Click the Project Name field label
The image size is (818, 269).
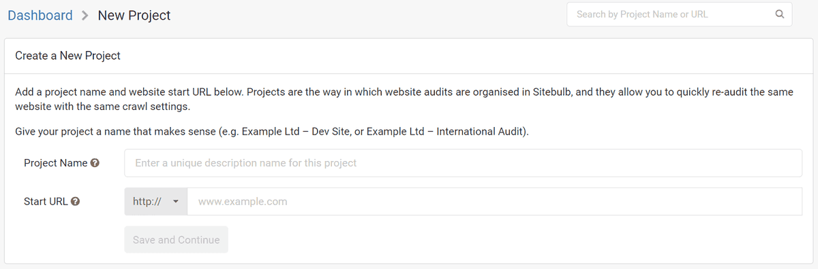[x=56, y=163]
